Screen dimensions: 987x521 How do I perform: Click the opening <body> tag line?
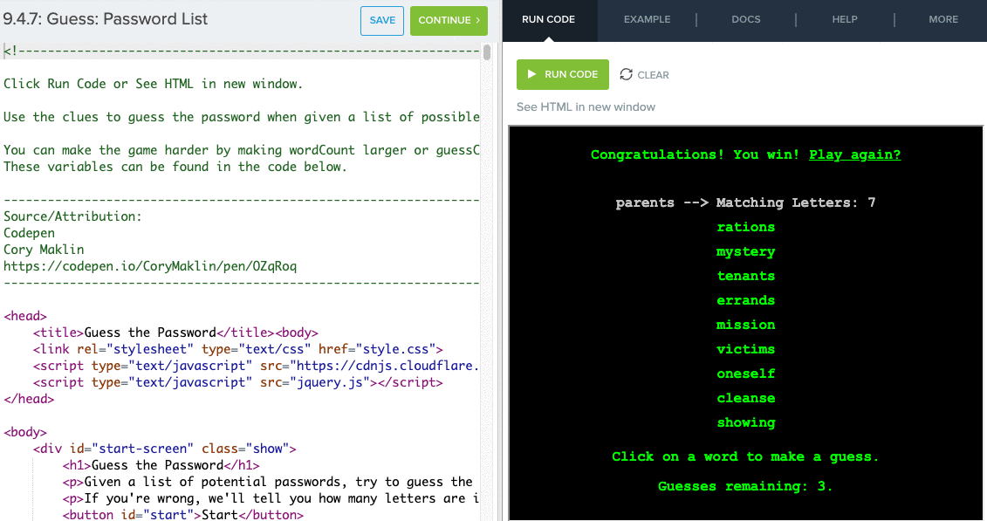pyautogui.click(x=25, y=432)
